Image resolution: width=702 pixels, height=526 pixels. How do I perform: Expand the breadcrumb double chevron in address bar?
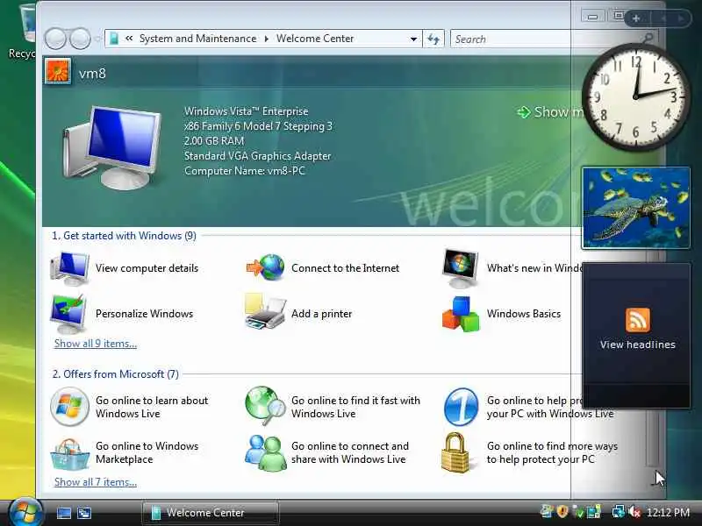[129, 39]
